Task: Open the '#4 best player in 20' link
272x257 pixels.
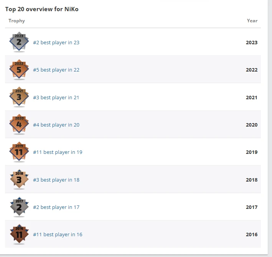Action: [x=56, y=125]
